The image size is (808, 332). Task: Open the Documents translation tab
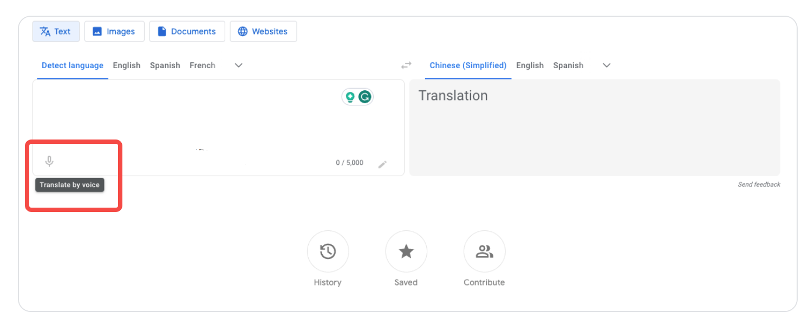point(187,31)
